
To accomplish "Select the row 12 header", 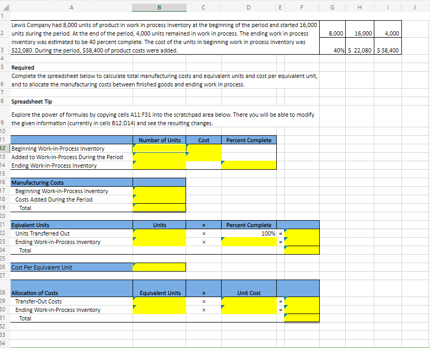I will coord(4,149).
